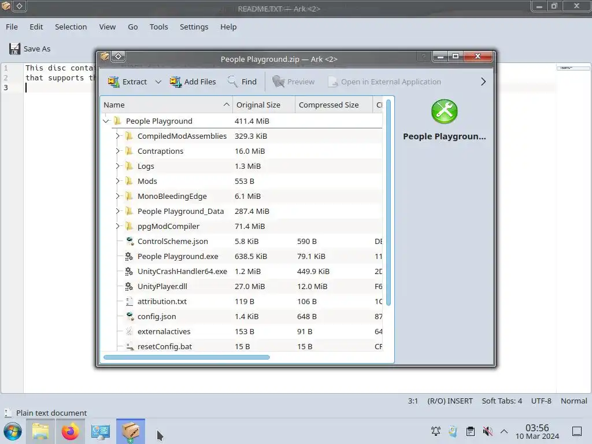
Task: Sort by Compressed Size column header
Action: [334, 105]
